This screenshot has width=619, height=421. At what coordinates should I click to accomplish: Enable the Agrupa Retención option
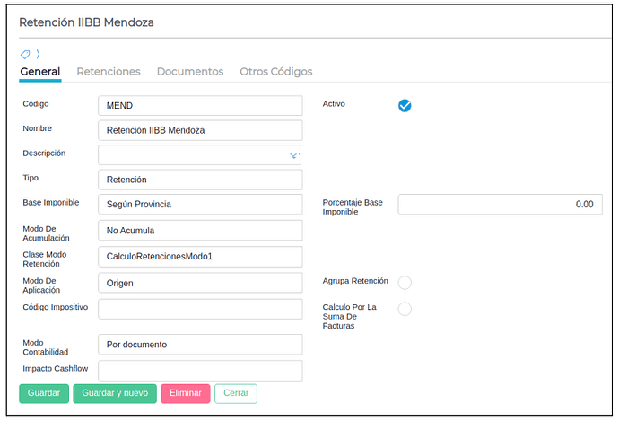click(405, 283)
